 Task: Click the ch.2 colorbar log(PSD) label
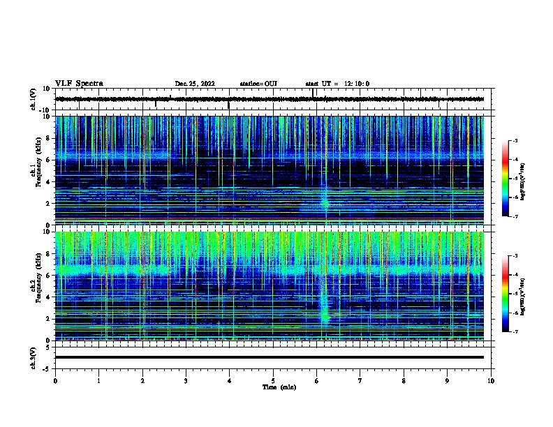[523, 297]
